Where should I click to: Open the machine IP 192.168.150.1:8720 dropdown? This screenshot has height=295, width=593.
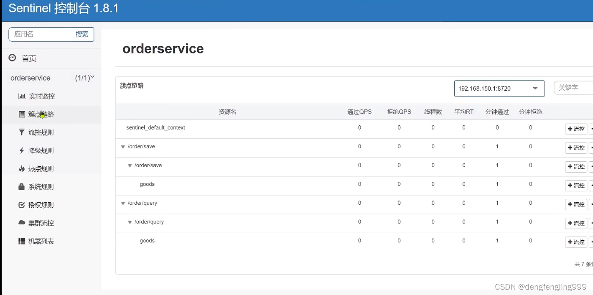pyautogui.click(x=499, y=89)
